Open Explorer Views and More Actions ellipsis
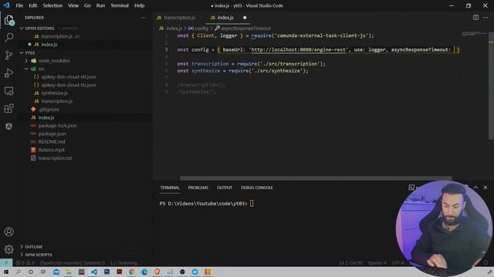Image resolution: width=494 pixels, height=277 pixels. click(x=144, y=18)
